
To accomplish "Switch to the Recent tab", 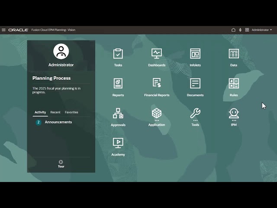I will 55,112.
